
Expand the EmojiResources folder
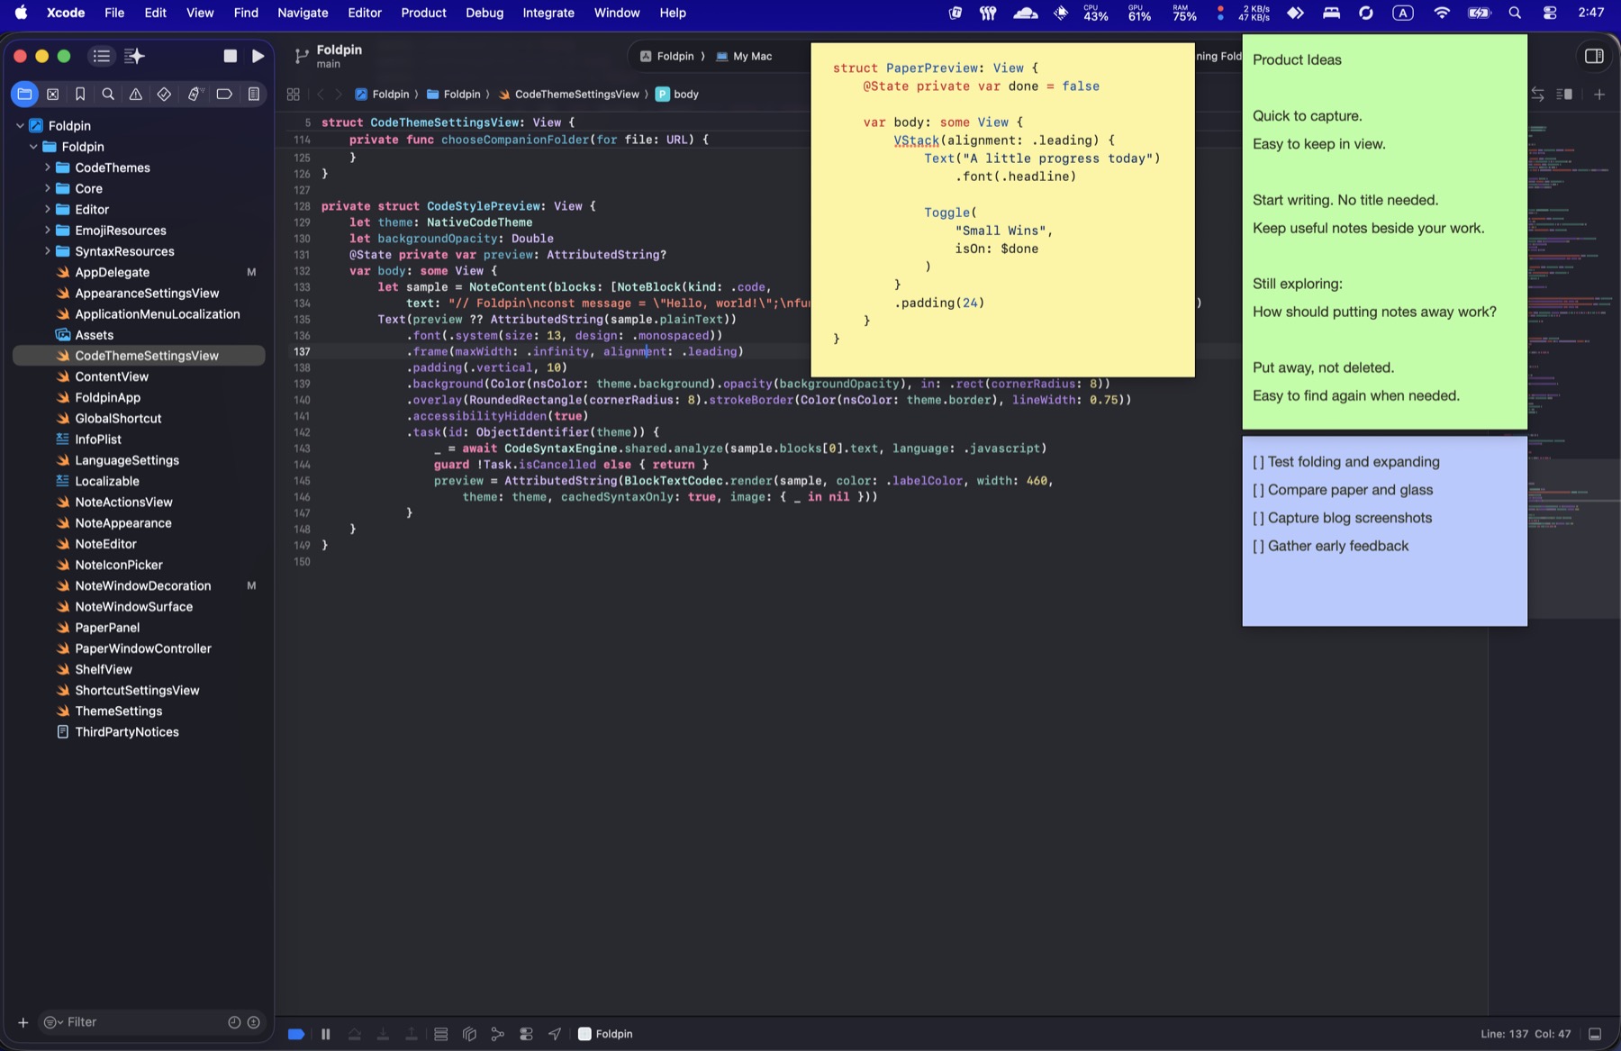click(x=47, y=230)
